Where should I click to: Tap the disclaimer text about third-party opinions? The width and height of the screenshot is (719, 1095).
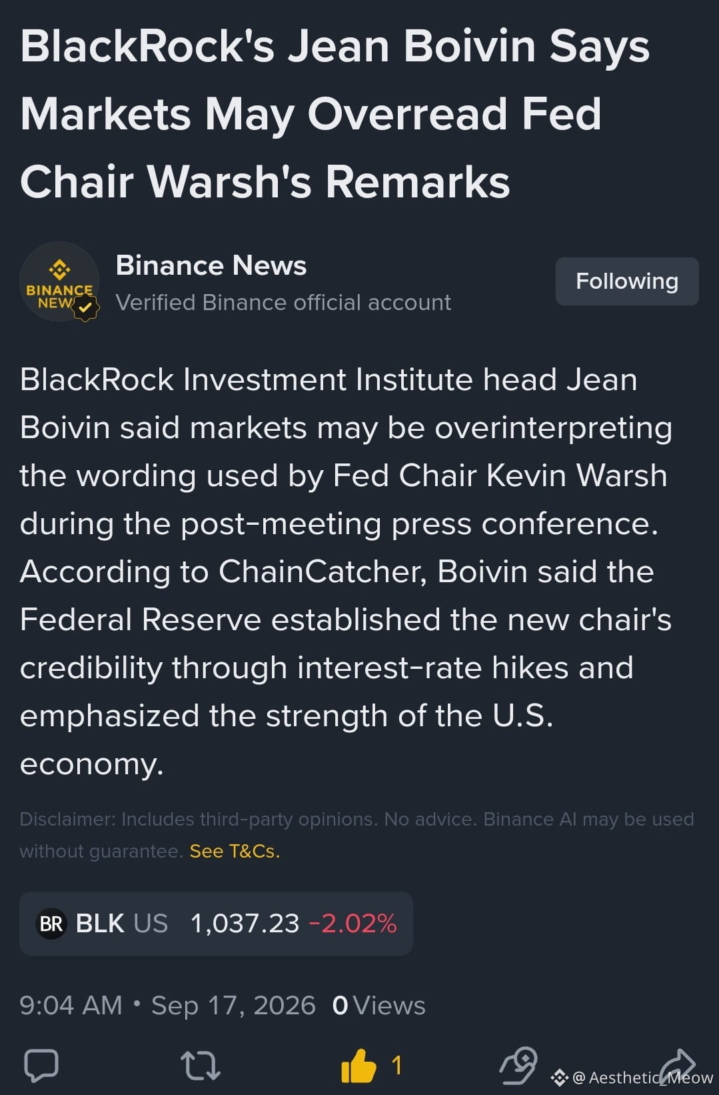point(357,834)
